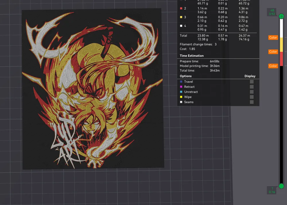Viewport: 287px width, 205px height.
Task: Click the blue Travel legend square
Action: coord(181,82)
